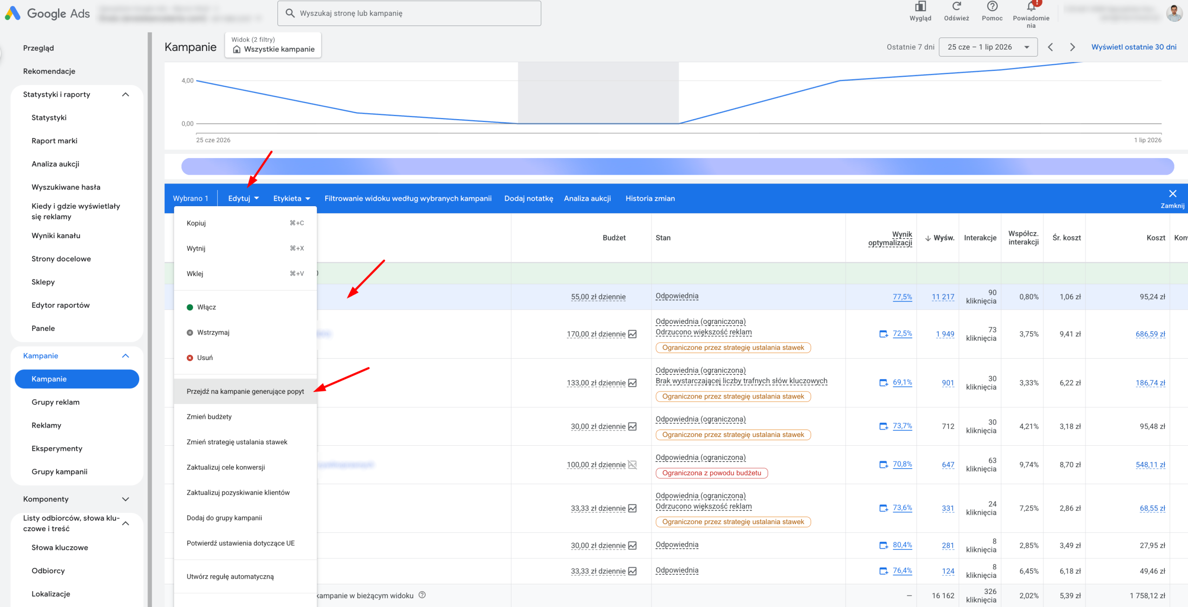The width and height of the screenshot is (1188, 607).
Task: Click the user profile avatar
Action: coord(1175,13)
